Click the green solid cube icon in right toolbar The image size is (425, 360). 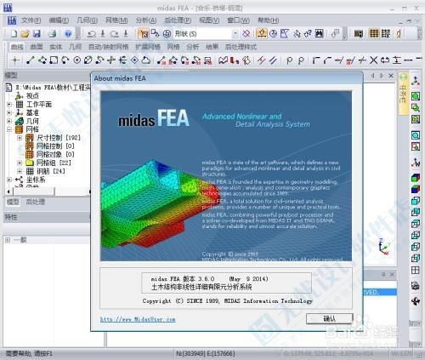point(416,178)
